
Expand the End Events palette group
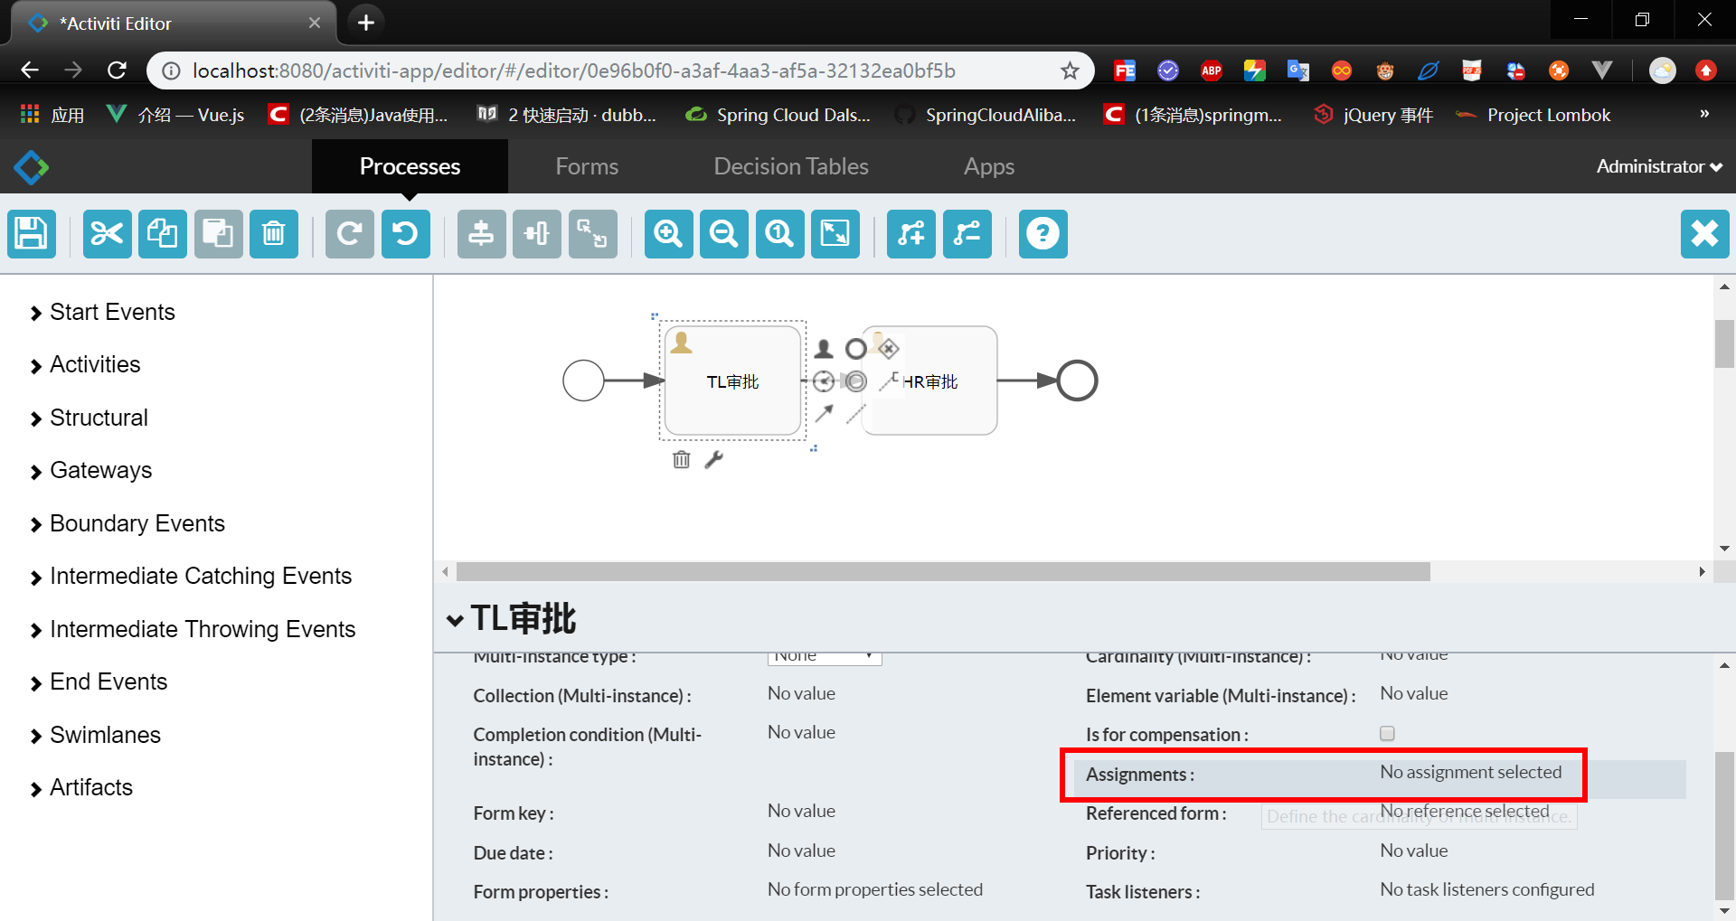99,681
